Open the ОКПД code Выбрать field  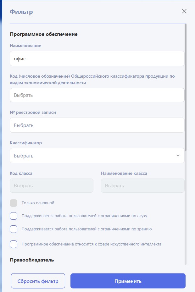click(x=97, y=95)
